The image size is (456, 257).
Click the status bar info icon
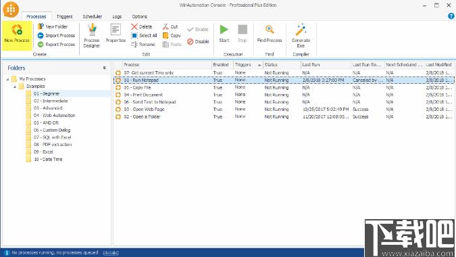pyautogui.click(x=6, y=253)
